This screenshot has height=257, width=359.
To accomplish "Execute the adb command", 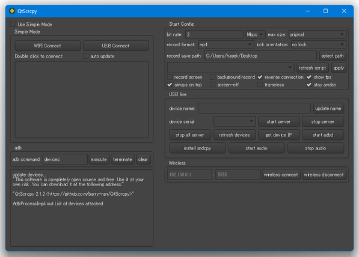I will click(x=99, y=159).
